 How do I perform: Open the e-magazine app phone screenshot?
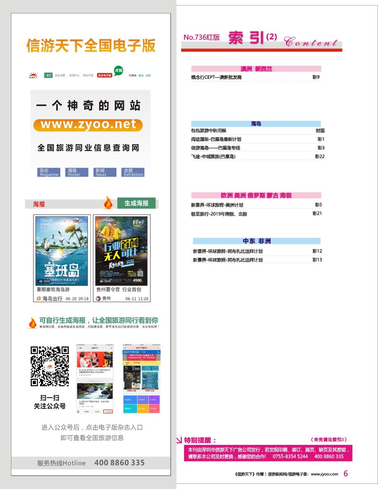coord(141,379)
